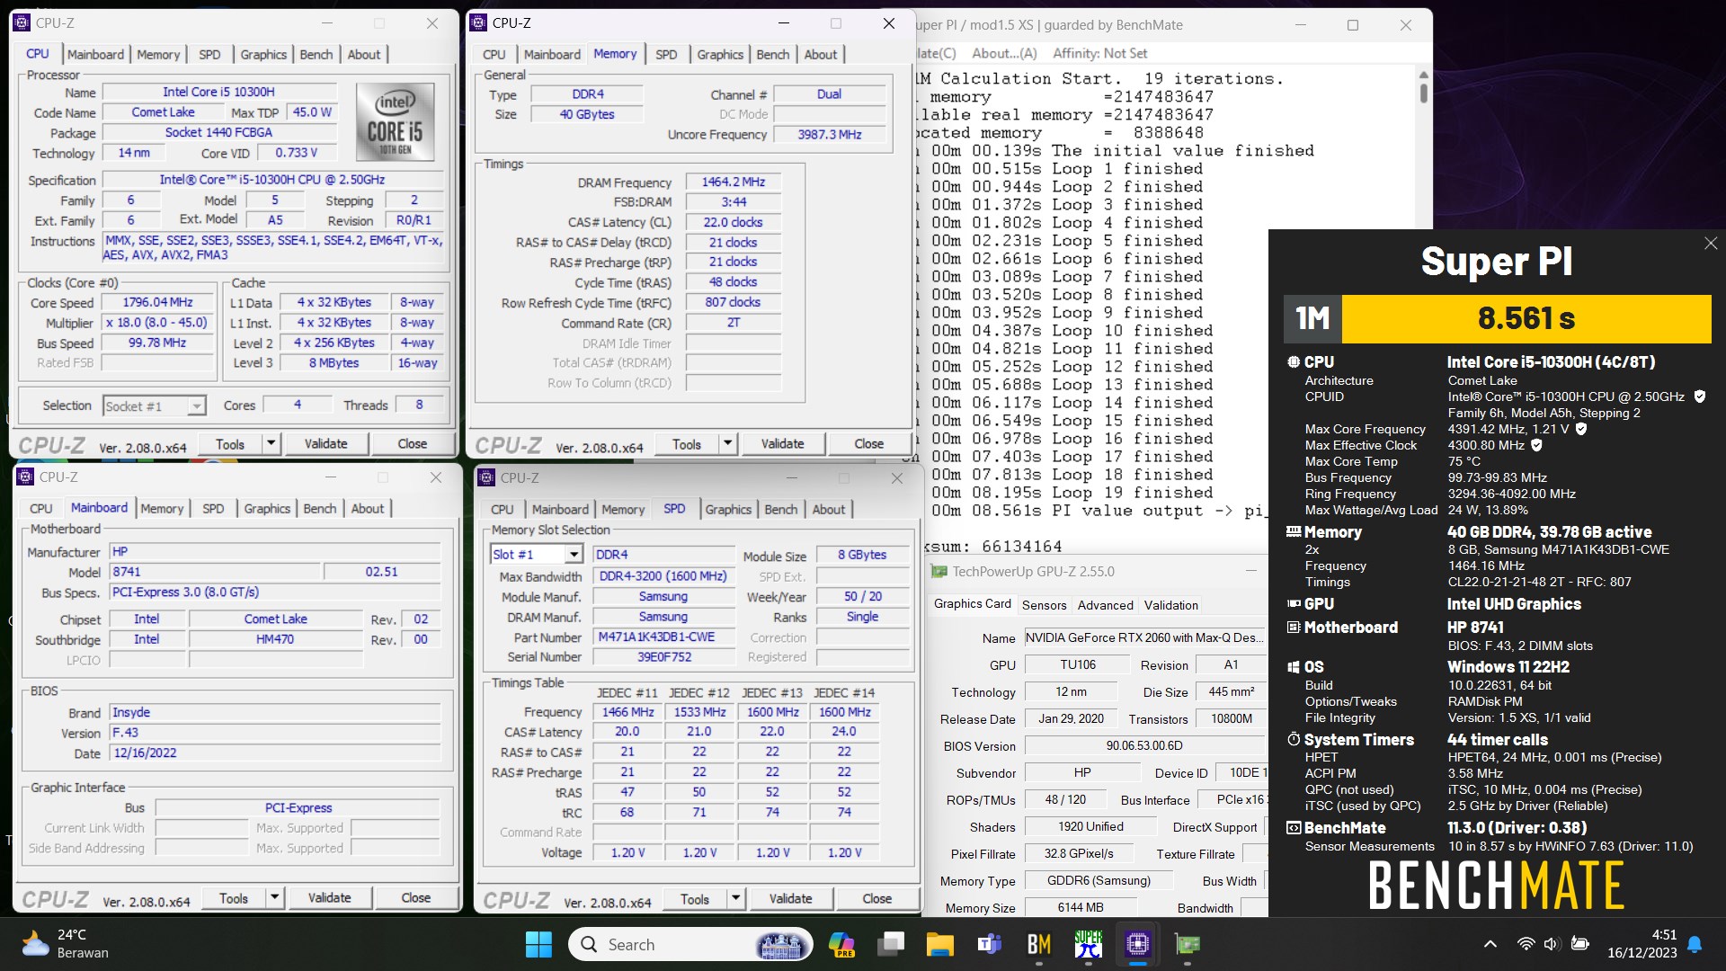The width and height of the screenshot is (1726, 971).
Task: Click the title icon of the CPU-Z SPD window
Action: [486, 478]
